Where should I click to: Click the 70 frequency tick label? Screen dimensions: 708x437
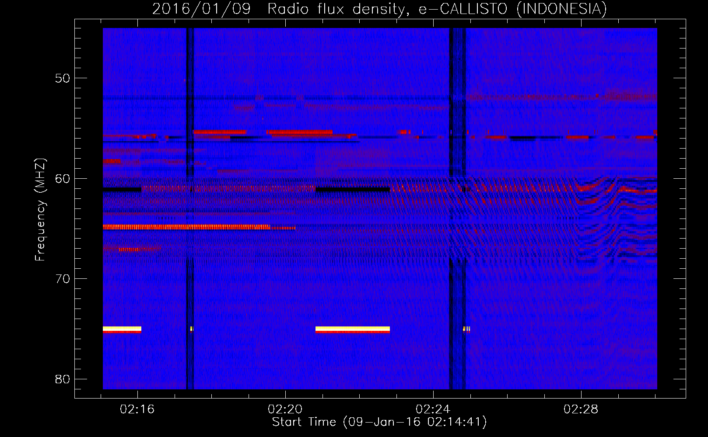pos(63,279)
